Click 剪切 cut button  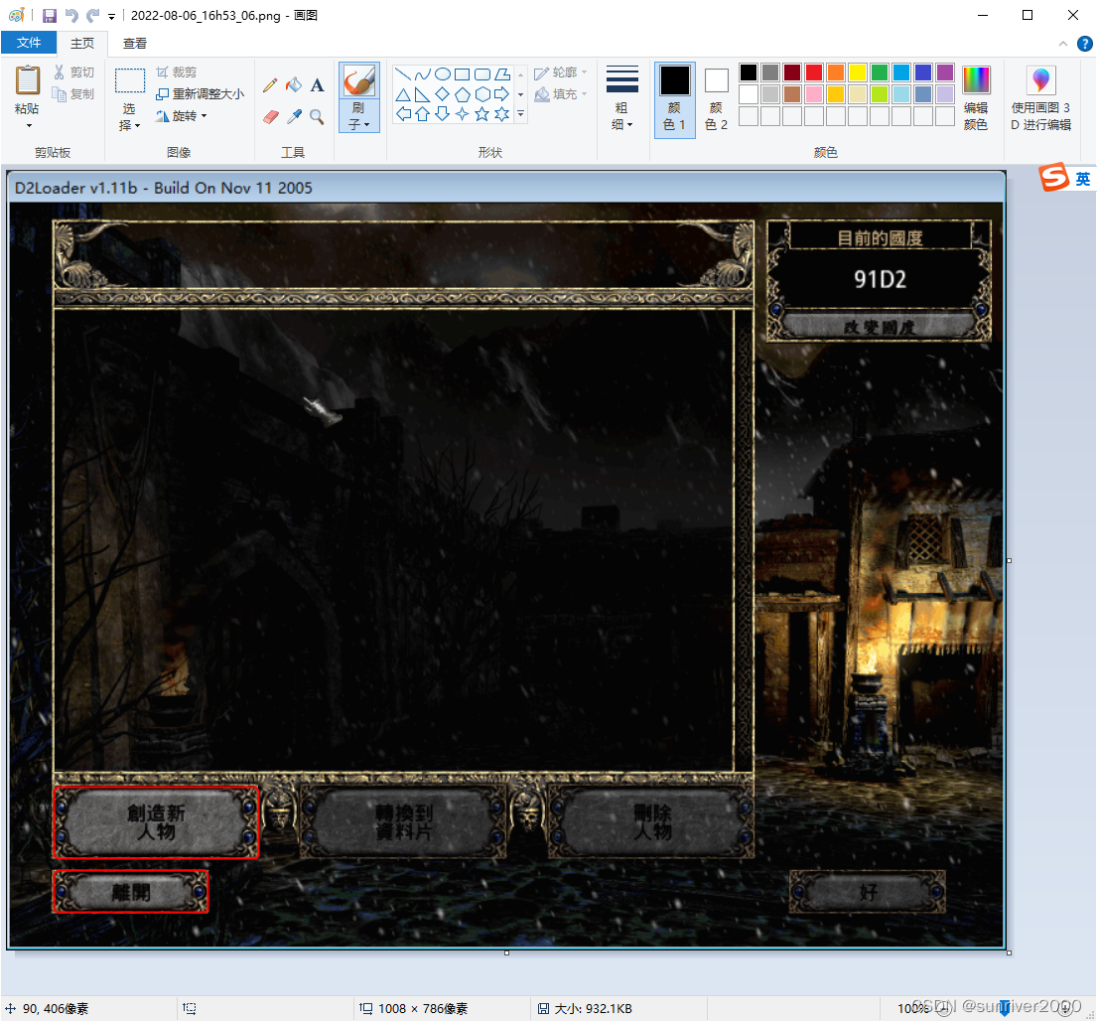click(x=73, y=73)
